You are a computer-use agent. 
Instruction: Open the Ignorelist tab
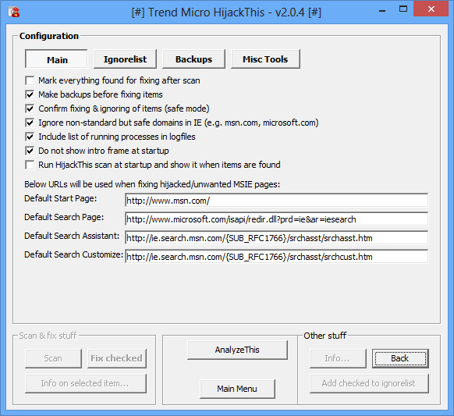coord(125,59)
